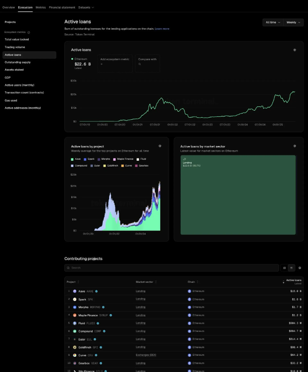
Task: Click the Morpho project logo
Action: pyautogui.click(x=75, y=307)
